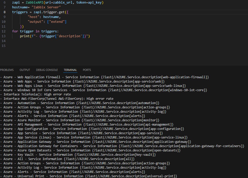This screenshot has height=178, width=248.
Task: Click the zabbix_url argument on line 6
Action: (x=63, y=3)
